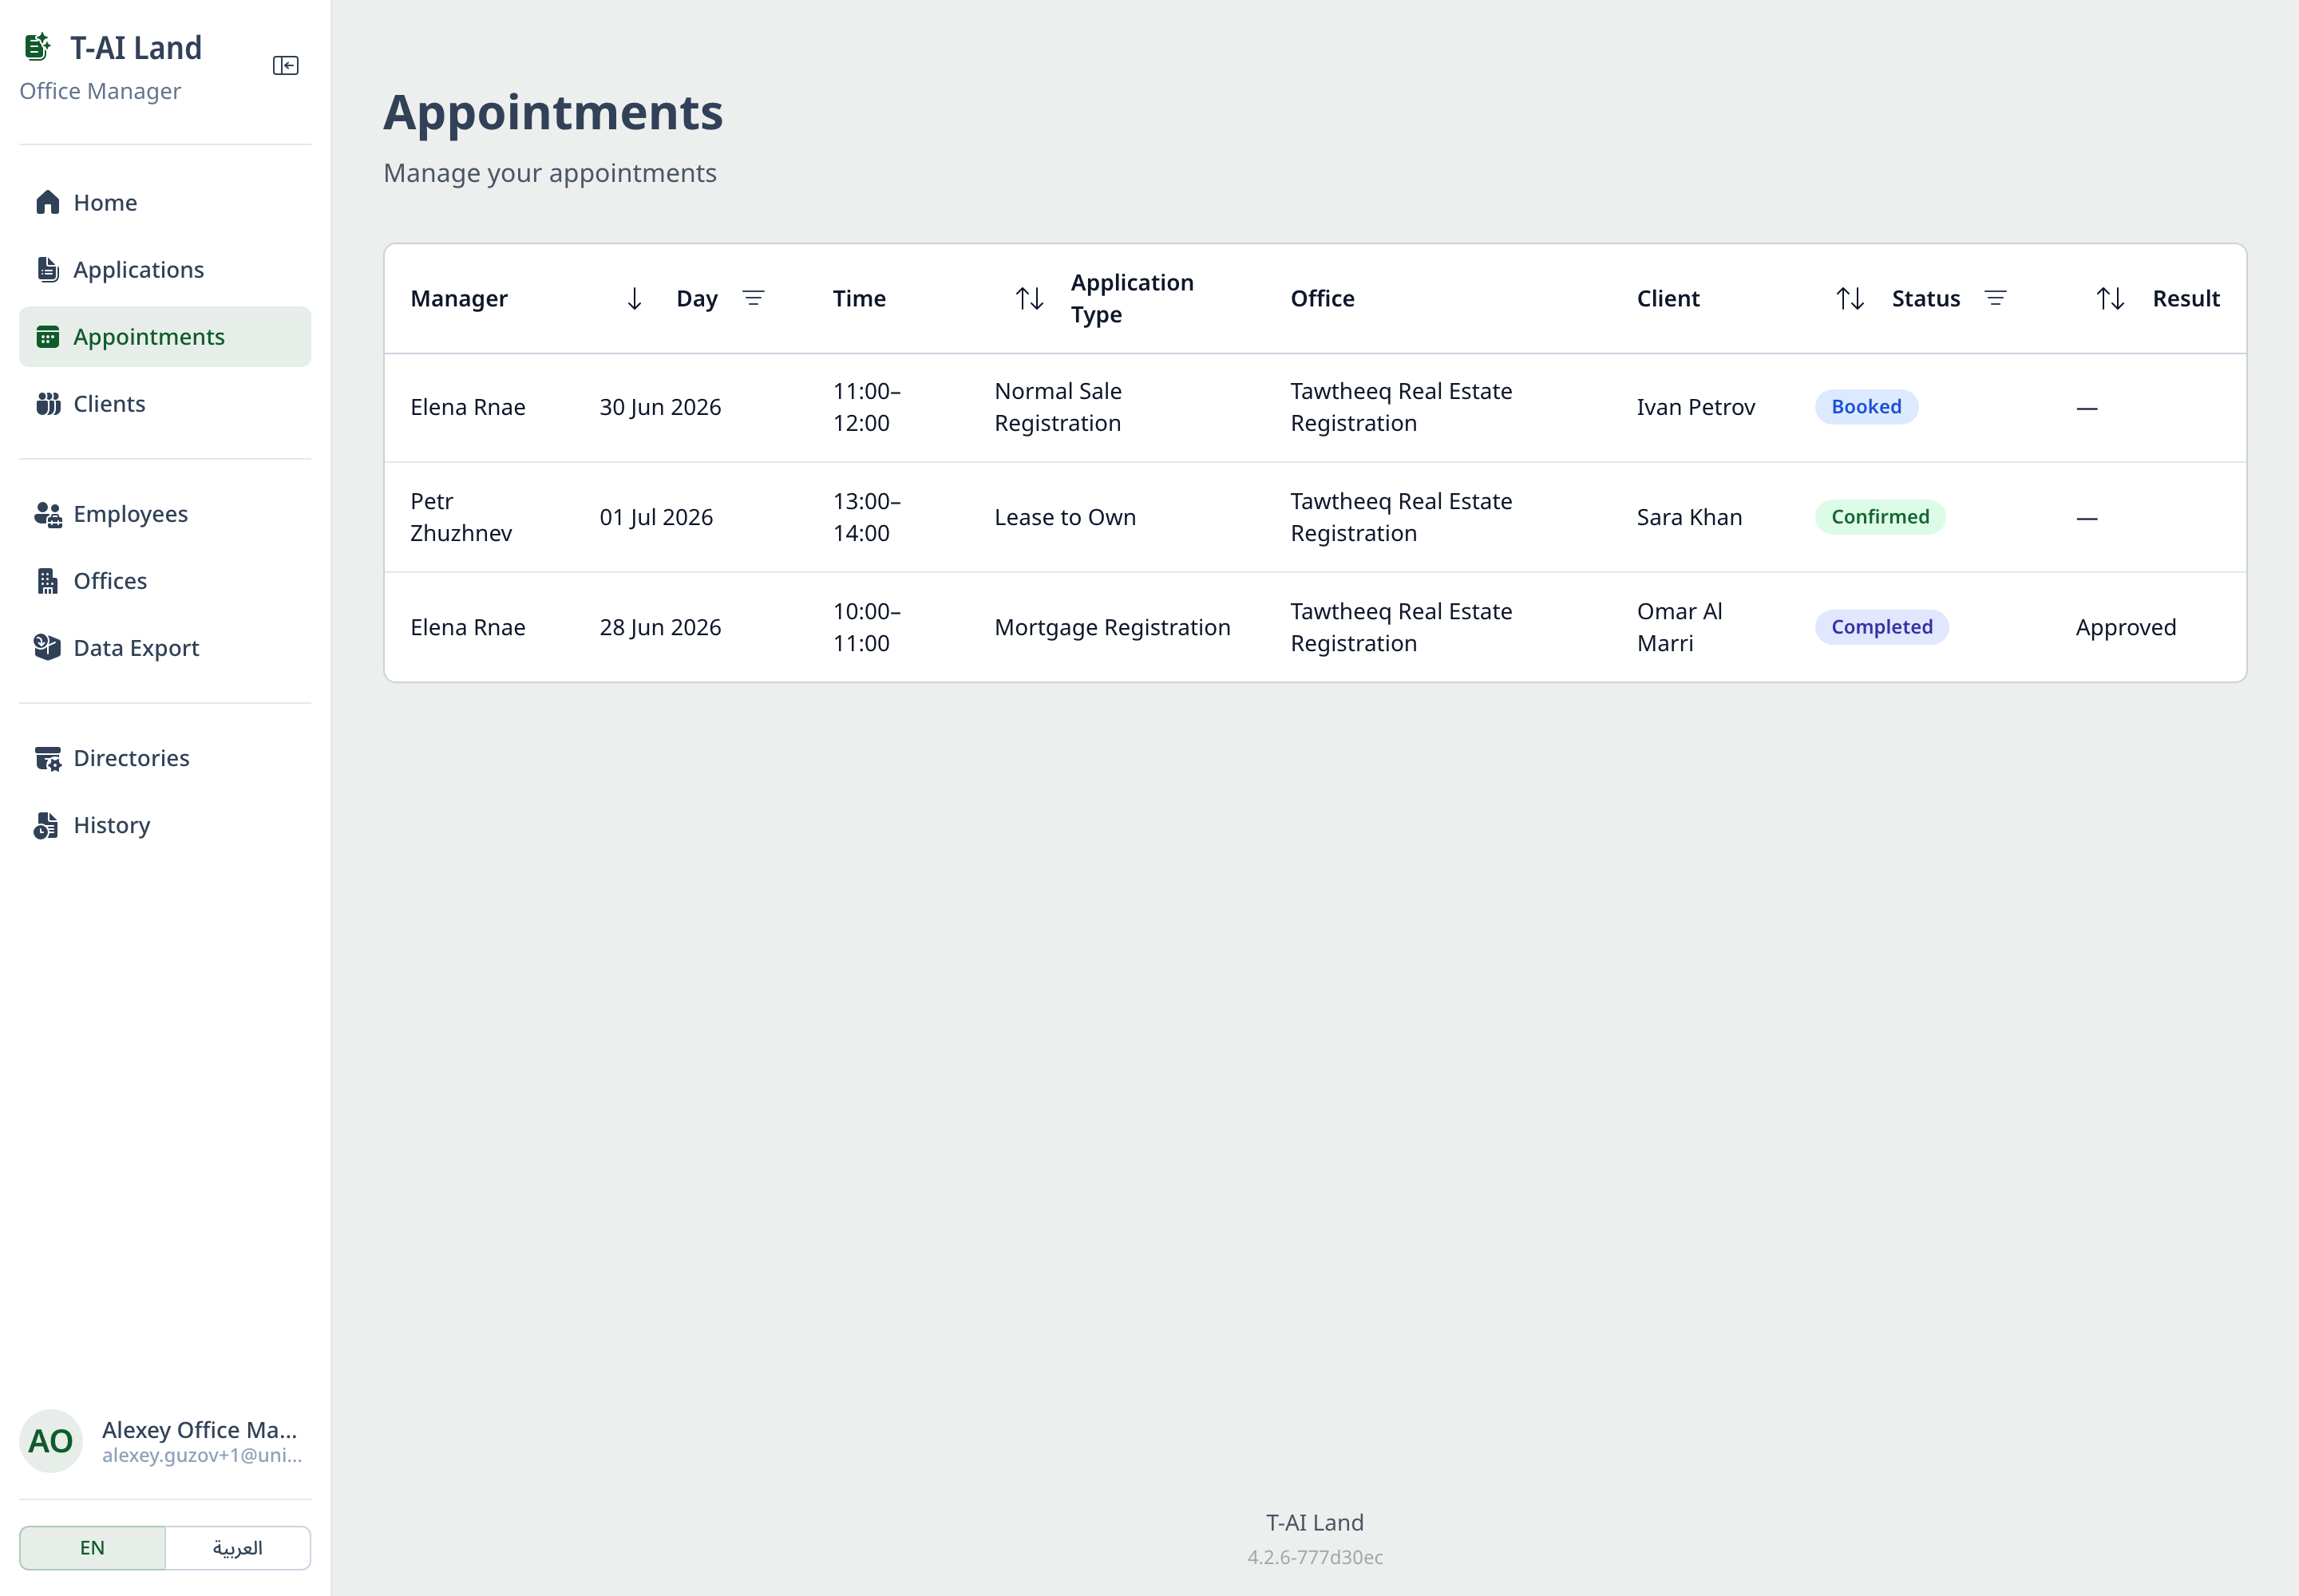Click the Applications document icon

(47, 270)
